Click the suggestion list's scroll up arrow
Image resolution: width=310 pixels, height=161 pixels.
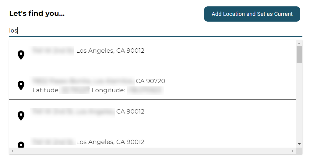pyautogui.click(x=299, y=43)
